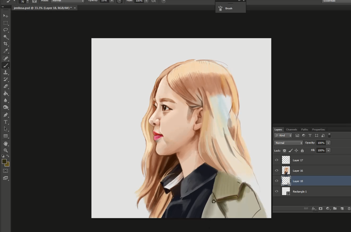Viewport: 351px width, 232px height.
Task: Activate the Zoom tool
Action: (6, 150)
